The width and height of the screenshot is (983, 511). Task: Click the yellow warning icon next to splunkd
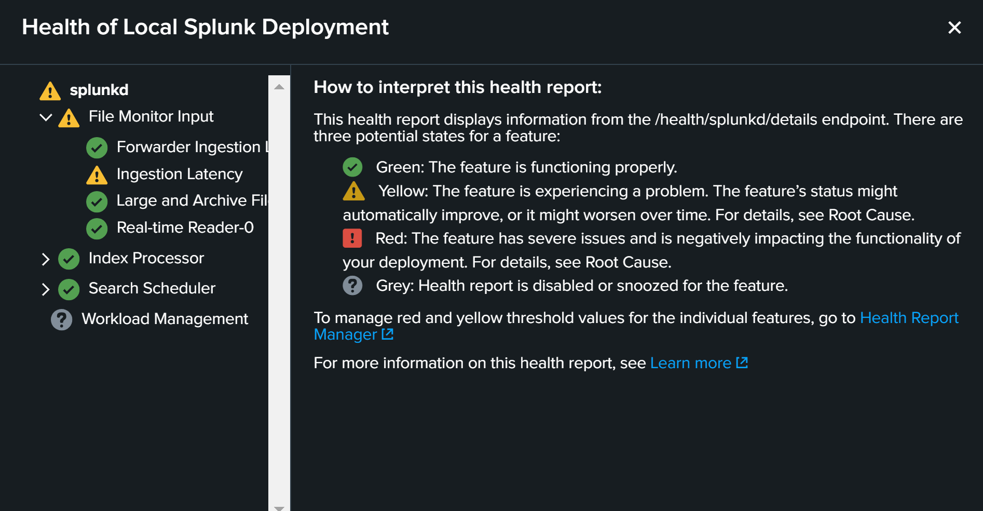[50, 89]
